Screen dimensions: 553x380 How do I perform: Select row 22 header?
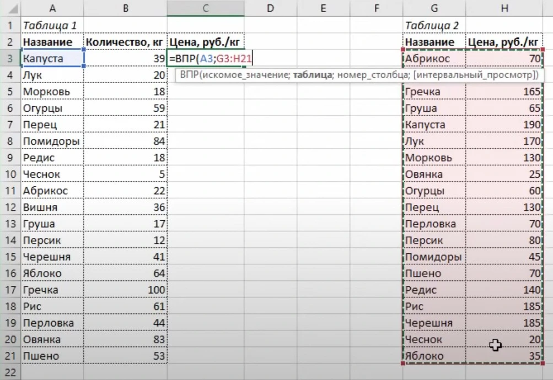(10, 372)
